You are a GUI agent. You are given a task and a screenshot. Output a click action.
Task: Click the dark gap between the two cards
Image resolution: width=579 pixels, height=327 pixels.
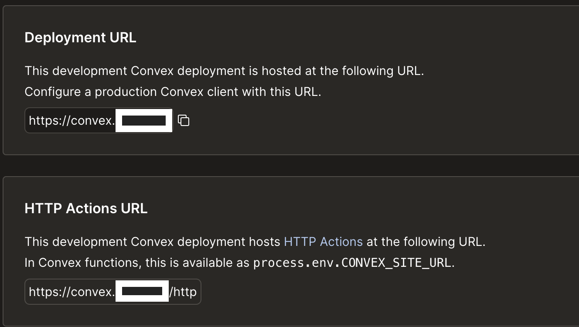tap(289, 166)
